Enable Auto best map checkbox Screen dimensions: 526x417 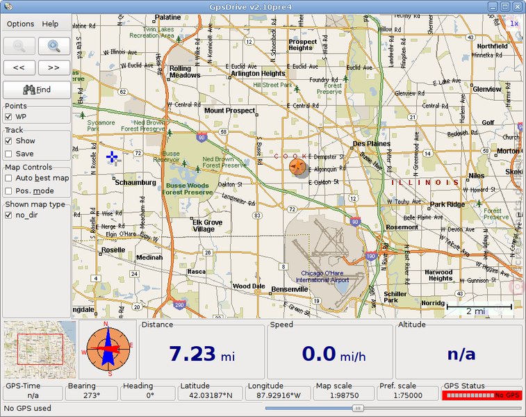pos(9,178)
